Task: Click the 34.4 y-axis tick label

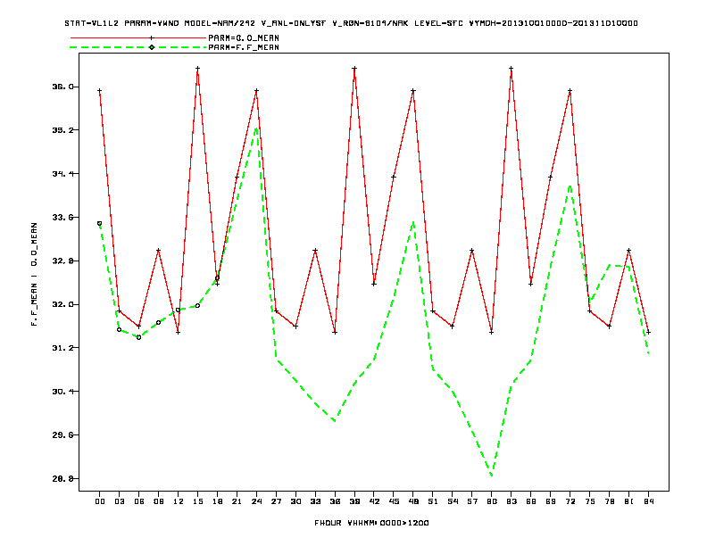Action: pyautogui.click(x=62, y=174)
